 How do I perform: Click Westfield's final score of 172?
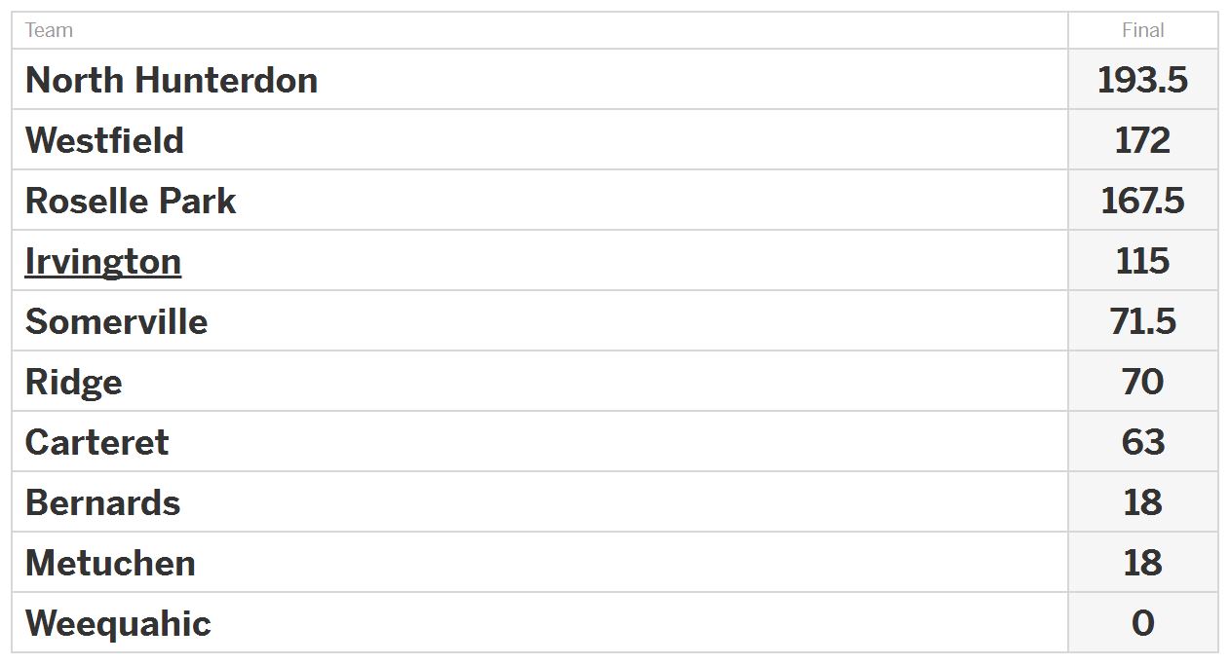[1142, 140]
